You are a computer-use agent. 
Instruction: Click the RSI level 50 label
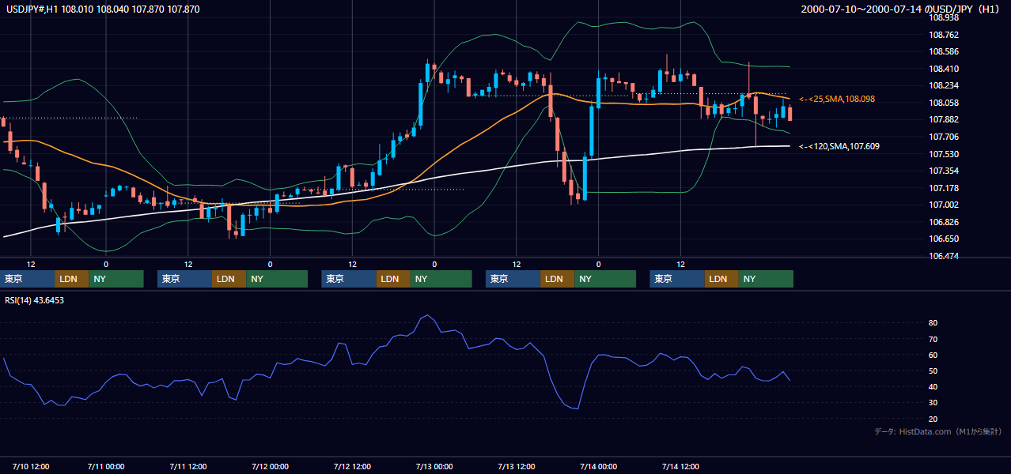point(933,371)
